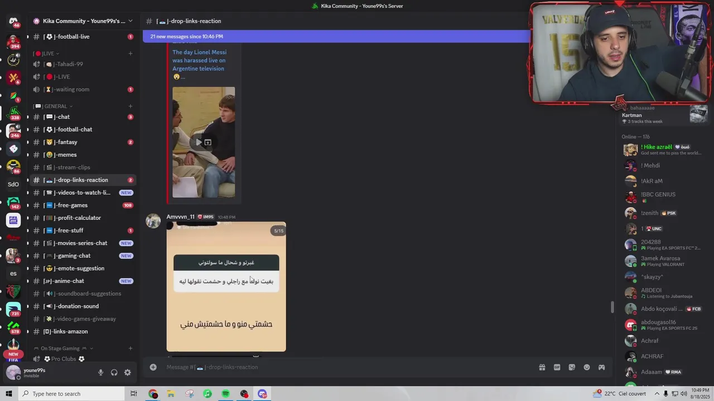Screen dimensions: 714x401
Task: Open movies-series-chat channel
Action: (x=83, y=243)
